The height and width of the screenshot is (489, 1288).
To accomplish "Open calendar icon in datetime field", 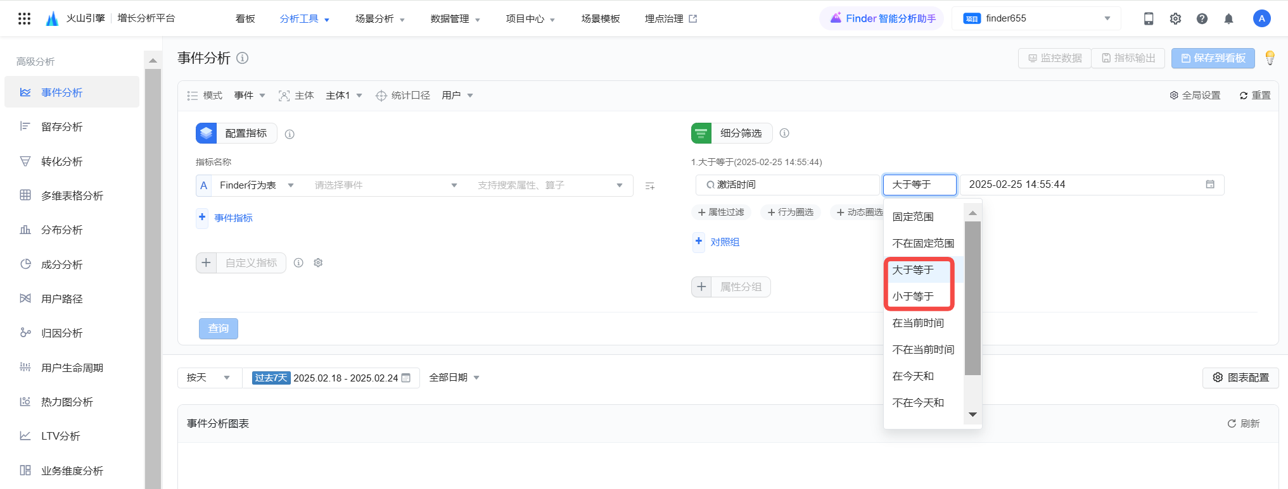I will pyautogui.click(x=1210, y=184).
